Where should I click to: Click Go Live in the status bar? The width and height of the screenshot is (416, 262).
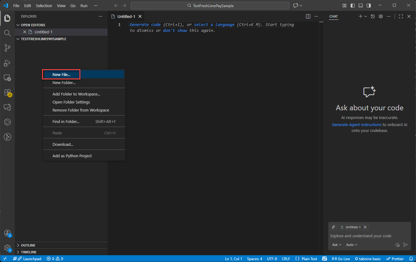click(341, 259)
